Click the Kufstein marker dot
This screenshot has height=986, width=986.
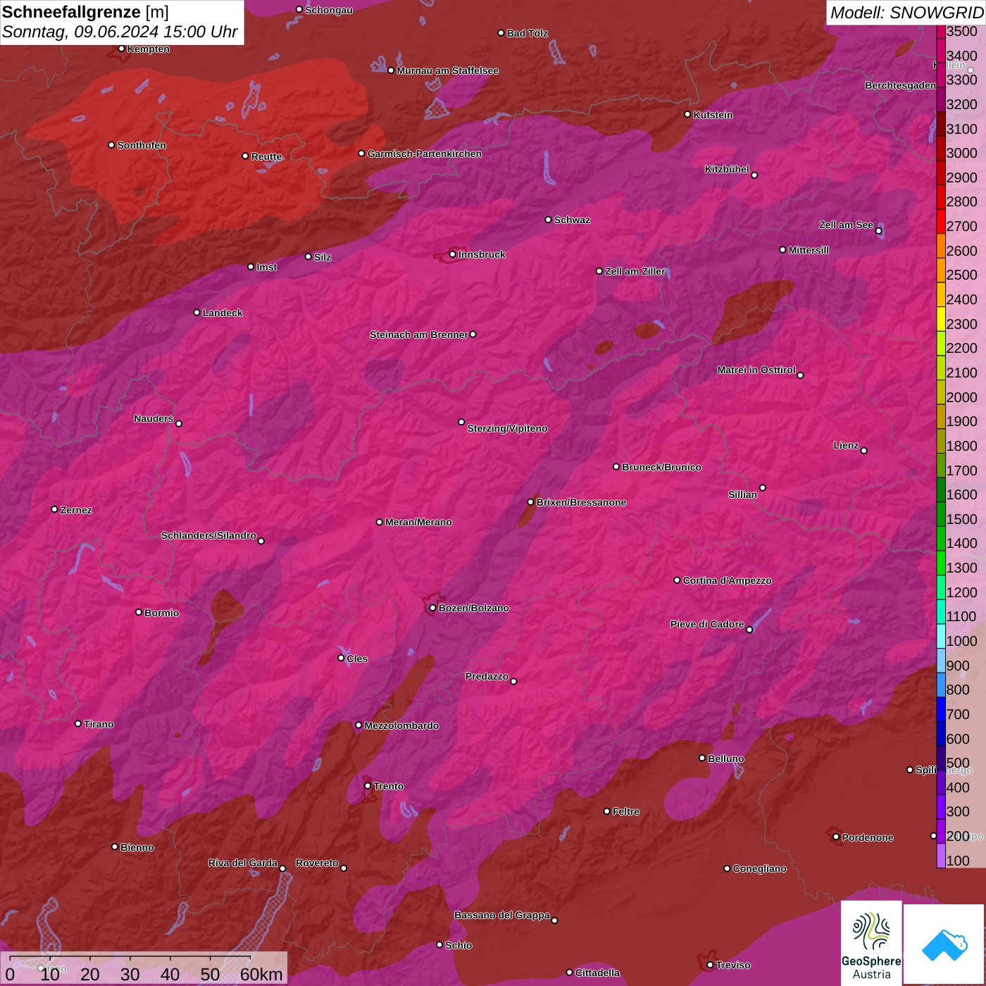tap(687, 114)
